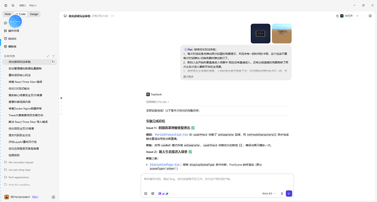Open the Kimi-K3 model dropdown
This screenshot has width=377, height=202.
[269, 194]
